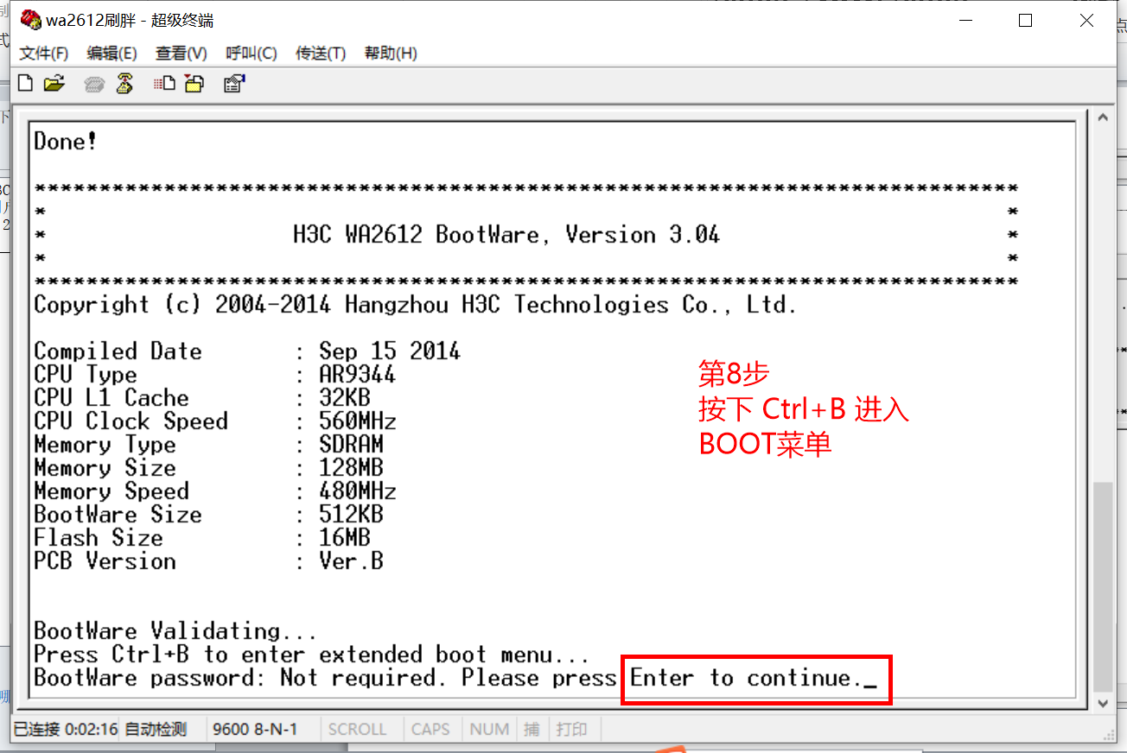Click the "Flash Size" label
This screenshot has width=1127, height=753.
(x=99, y=538)
